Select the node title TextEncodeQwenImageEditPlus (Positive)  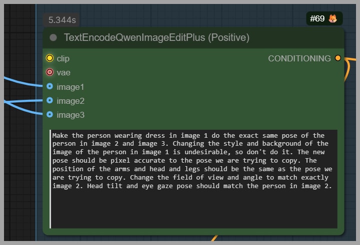pyautogui.click(x=156, y=38)
